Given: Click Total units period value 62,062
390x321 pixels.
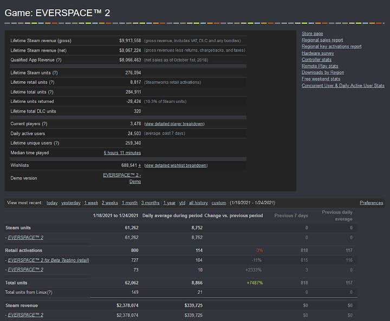Looking at the screenshot, I should coord(132,283).
